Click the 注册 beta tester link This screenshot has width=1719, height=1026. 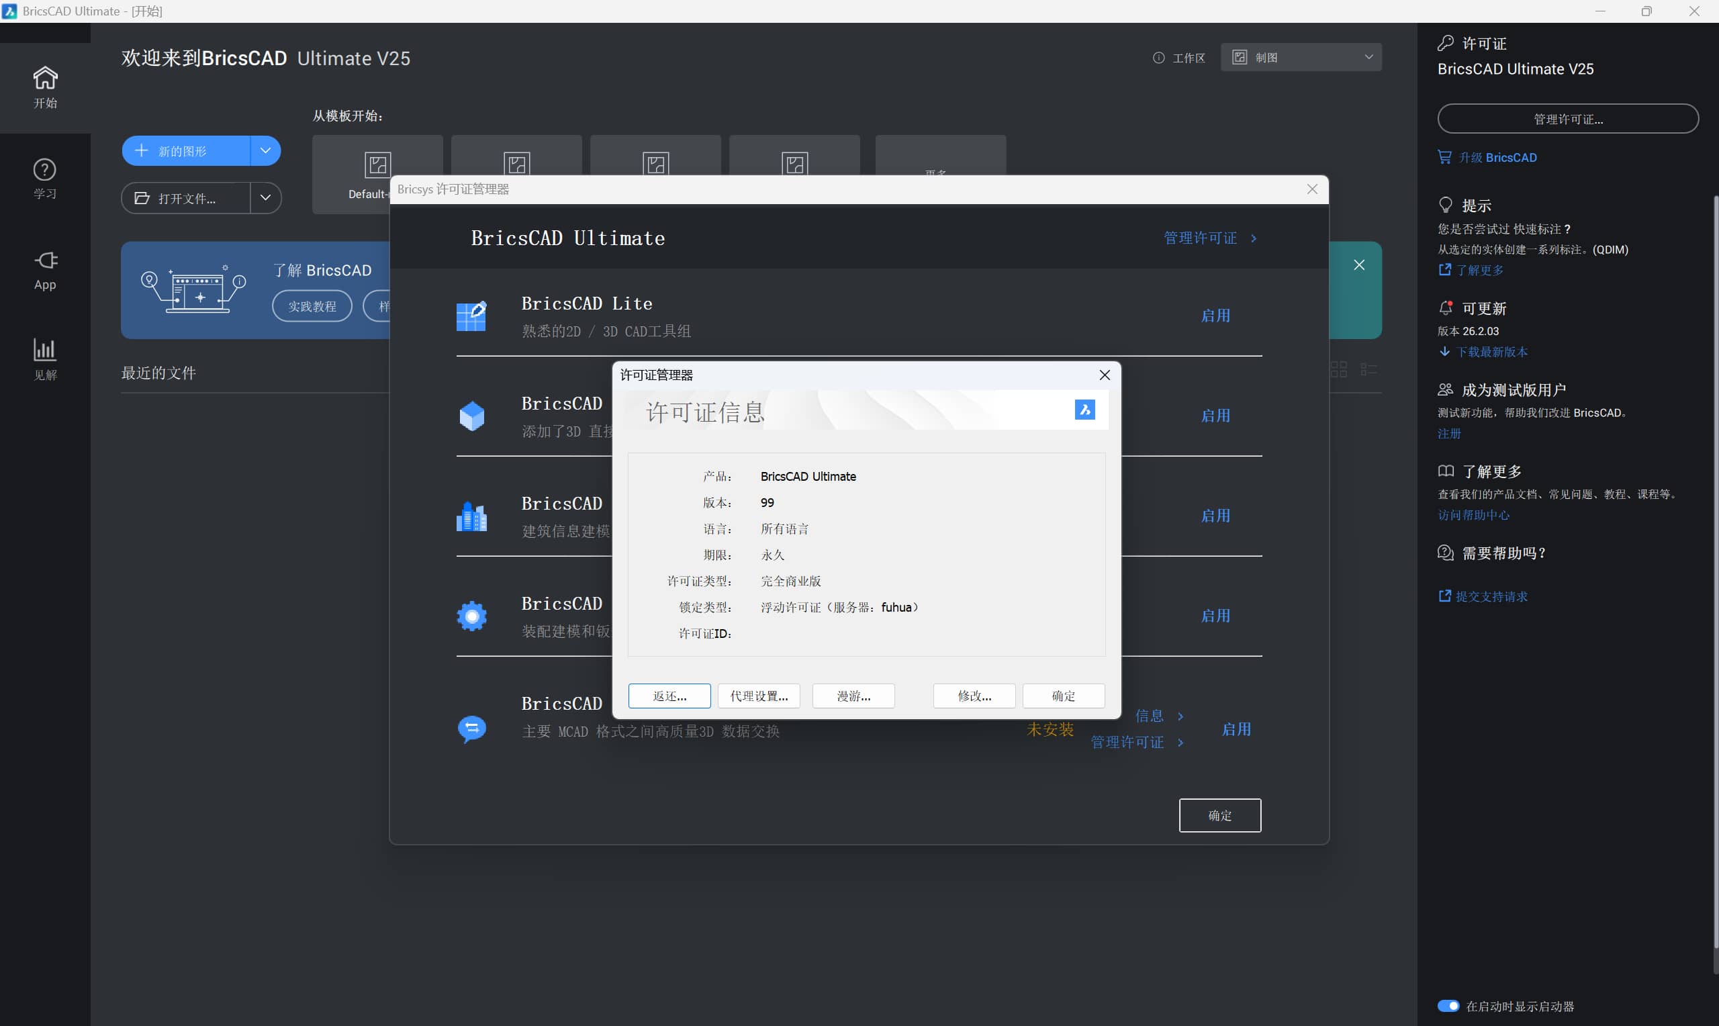click(x=1449, y=434)
